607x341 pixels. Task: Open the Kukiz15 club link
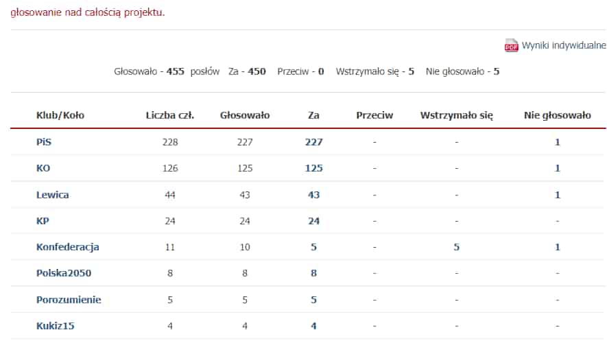pyautogui.click(x=56, y=326)
